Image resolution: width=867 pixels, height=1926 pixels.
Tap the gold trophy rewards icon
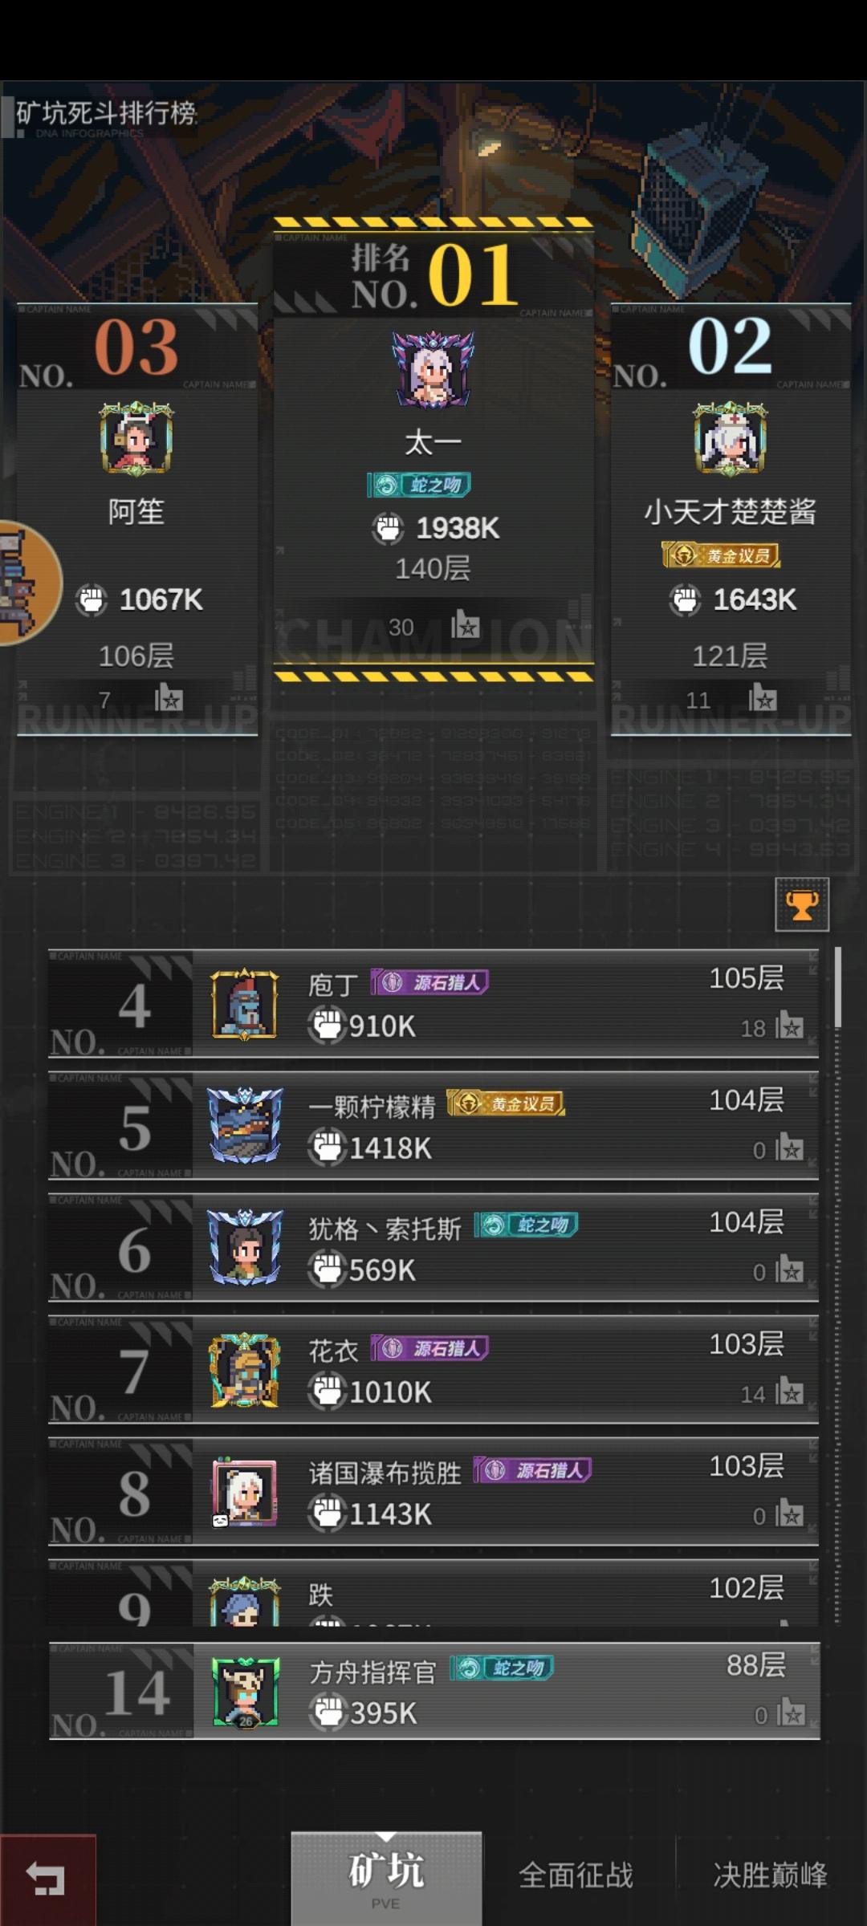802,904
